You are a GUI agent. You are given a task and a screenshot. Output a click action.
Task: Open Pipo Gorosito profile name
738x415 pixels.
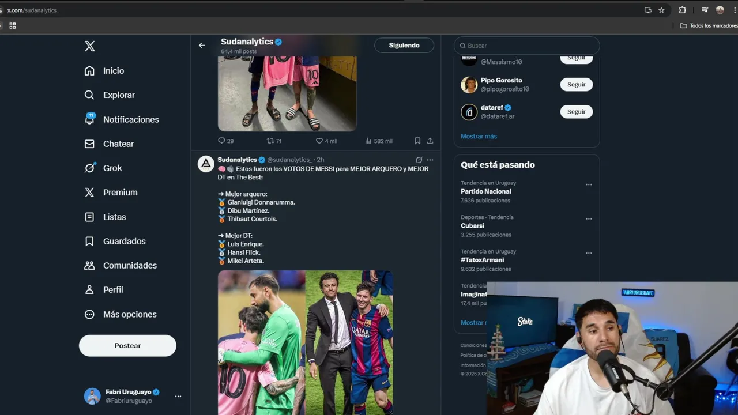tap(502, 80)
